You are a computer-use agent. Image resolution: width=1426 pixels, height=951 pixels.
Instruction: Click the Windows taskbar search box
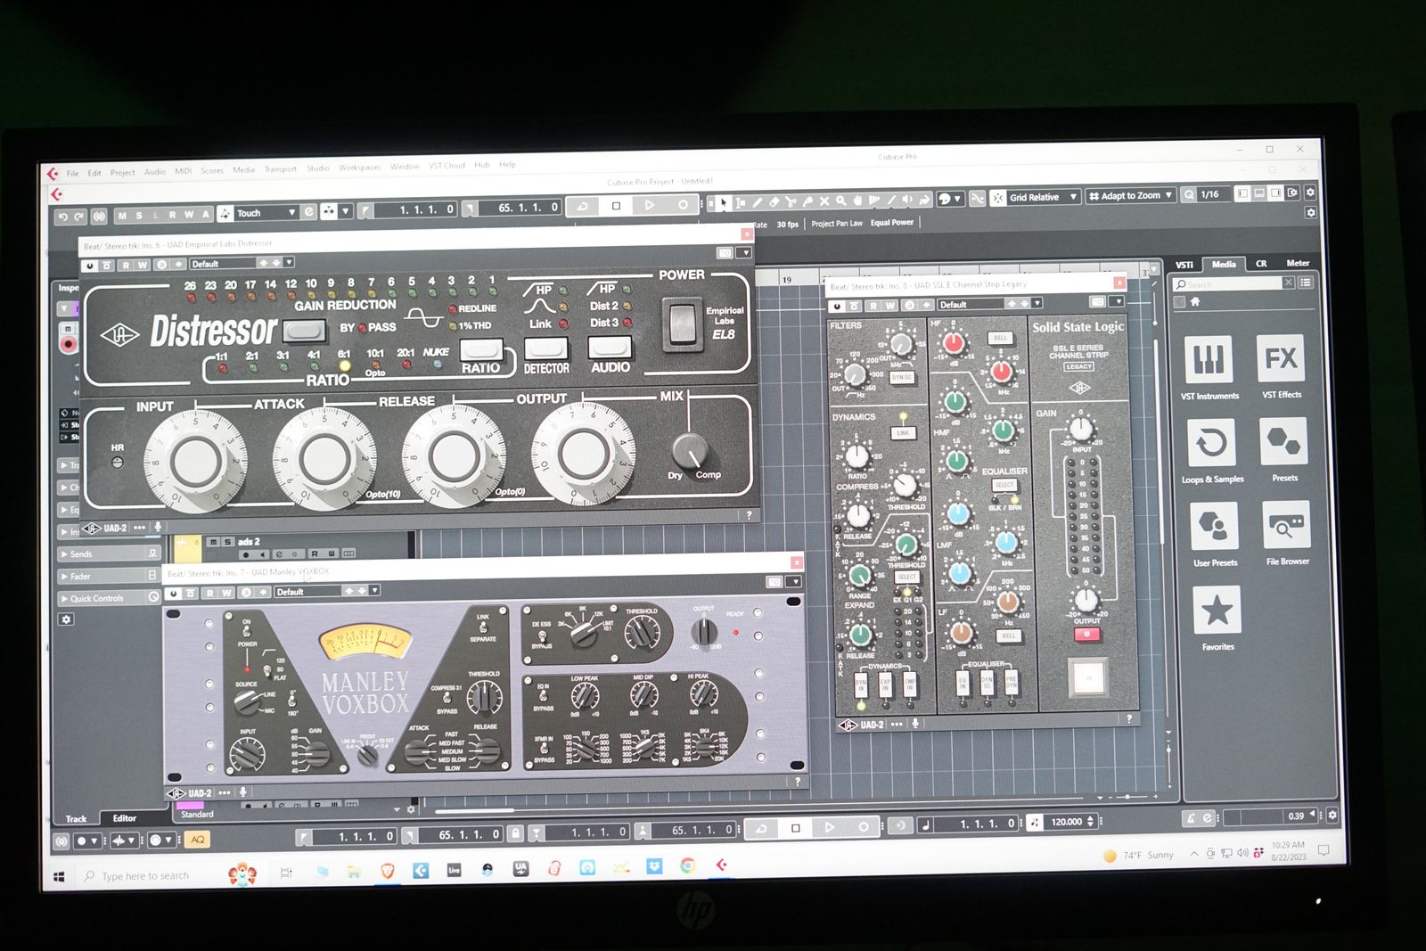coord(147,876)
